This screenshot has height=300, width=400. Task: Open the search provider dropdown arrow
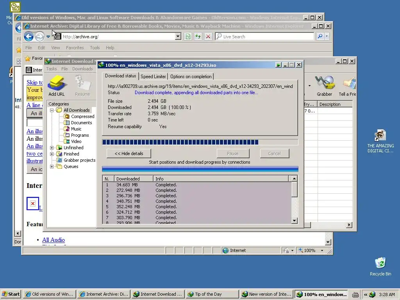(x=327, y=36)
